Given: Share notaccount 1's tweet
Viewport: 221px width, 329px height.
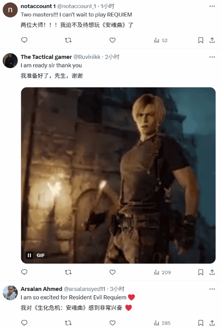Looking at the screenshot, I should [212, 40].
